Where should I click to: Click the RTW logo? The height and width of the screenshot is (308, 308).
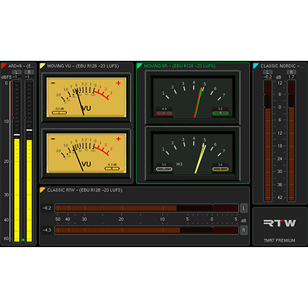(280, 223)
